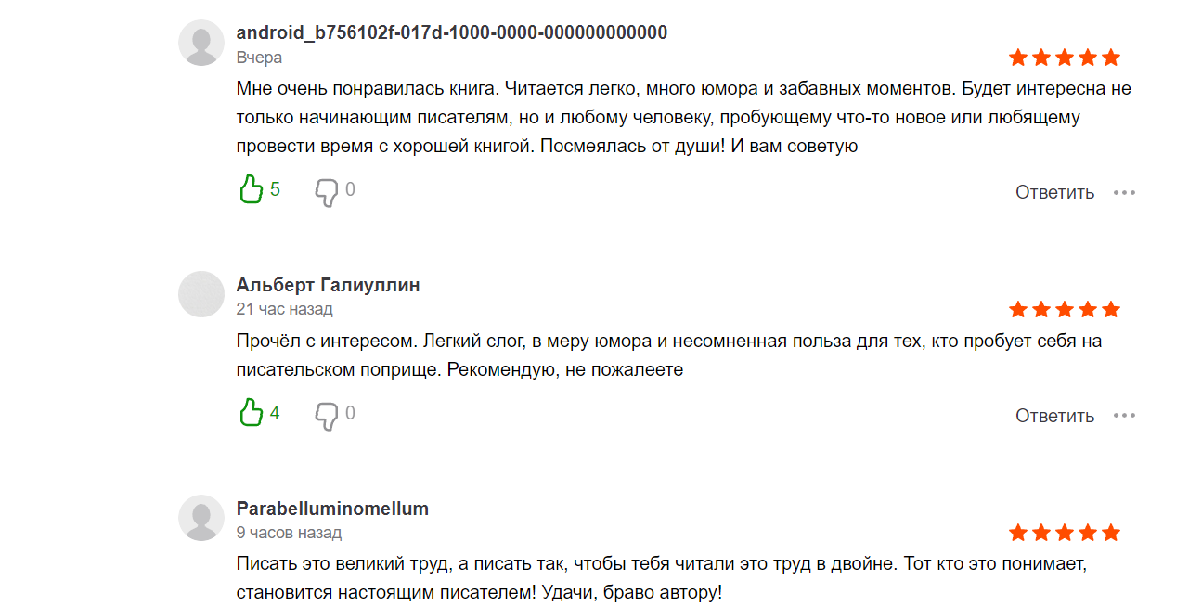Click the '9 часов назад' timestamp
This screenshot has width=1202, height=606.
pos(289,533)
